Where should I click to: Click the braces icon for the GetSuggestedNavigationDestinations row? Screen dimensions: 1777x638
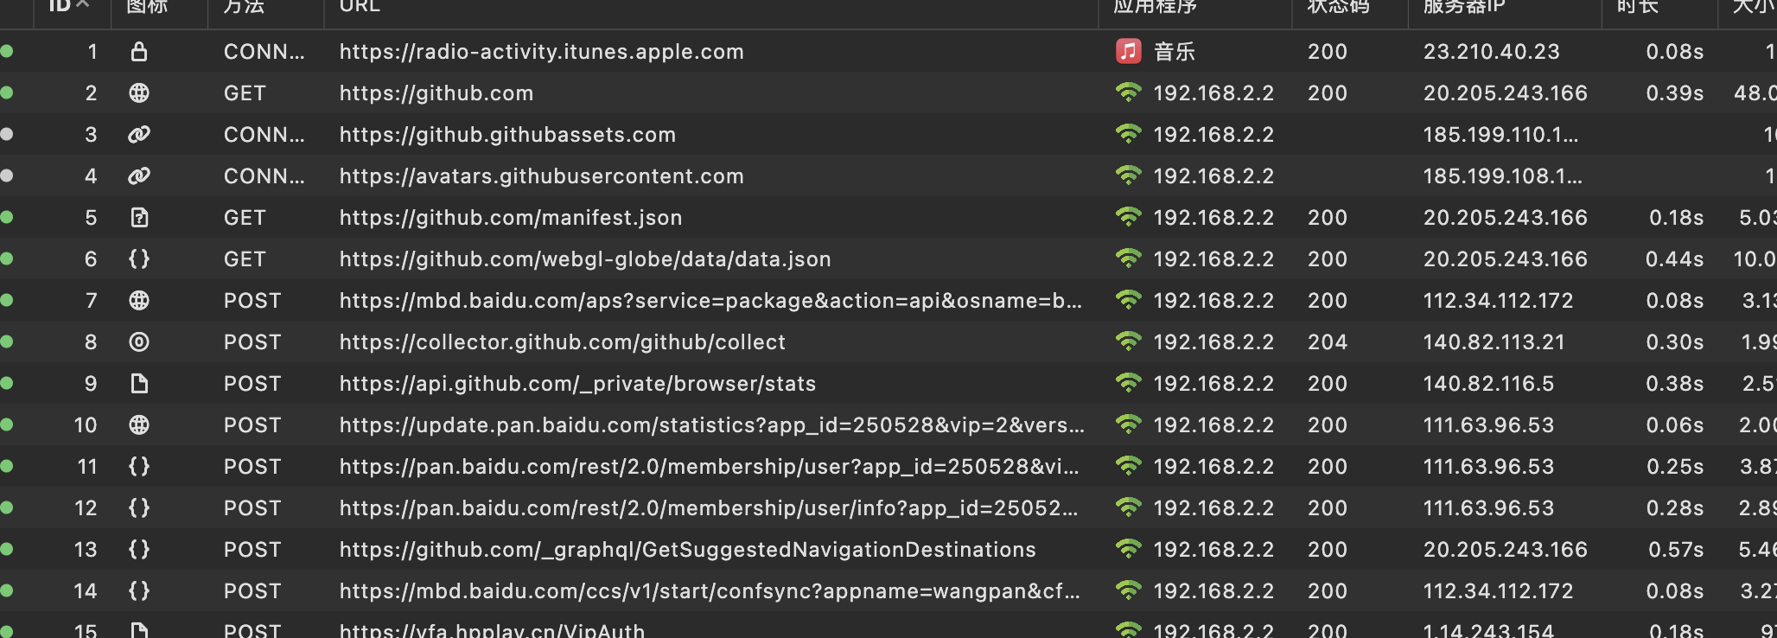[x=139, y=550]
